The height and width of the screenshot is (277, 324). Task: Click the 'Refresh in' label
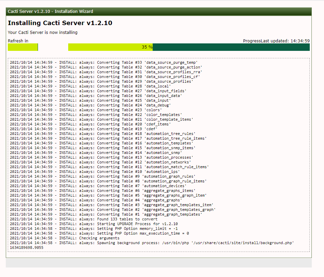18,41
